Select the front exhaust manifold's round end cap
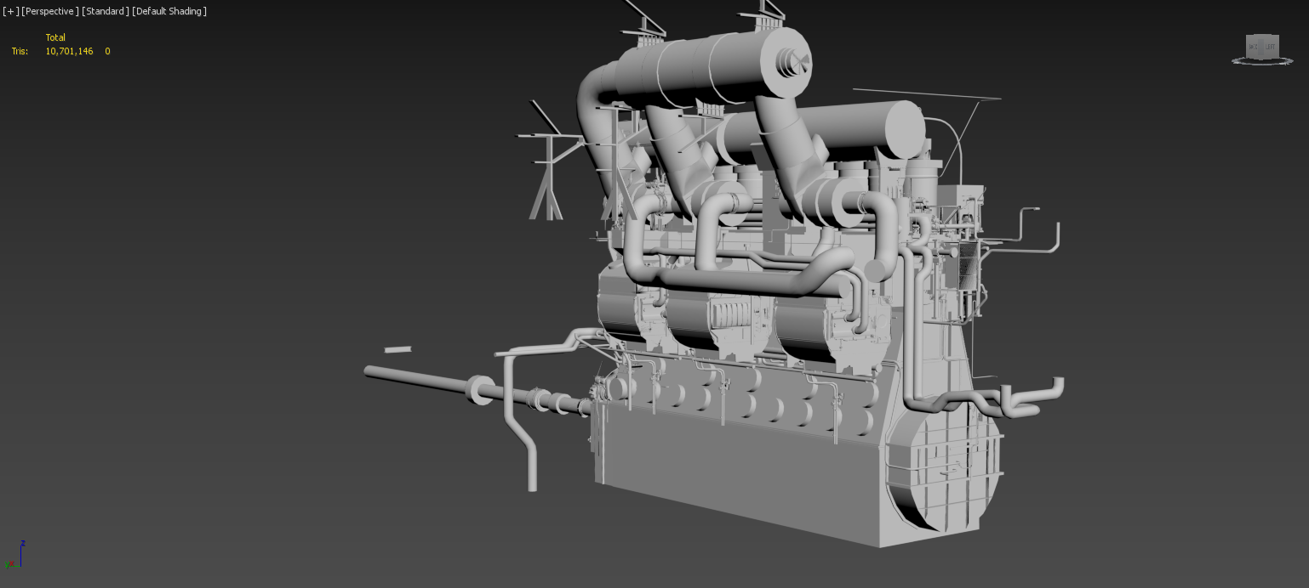The height and width of the screenshot is (588, 1309). pyautogui.click(x=792, y=60)
